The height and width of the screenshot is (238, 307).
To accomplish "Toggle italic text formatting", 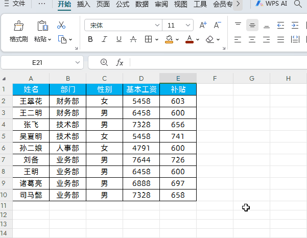I will (105, 39).
